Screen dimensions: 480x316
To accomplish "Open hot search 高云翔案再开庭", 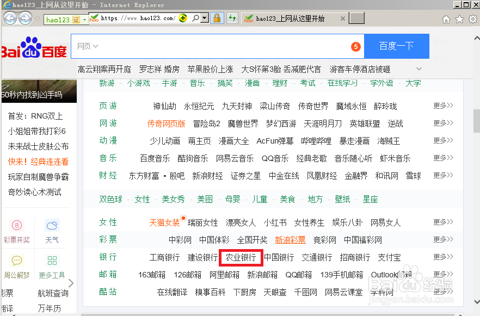I will (x=104, y=70).
